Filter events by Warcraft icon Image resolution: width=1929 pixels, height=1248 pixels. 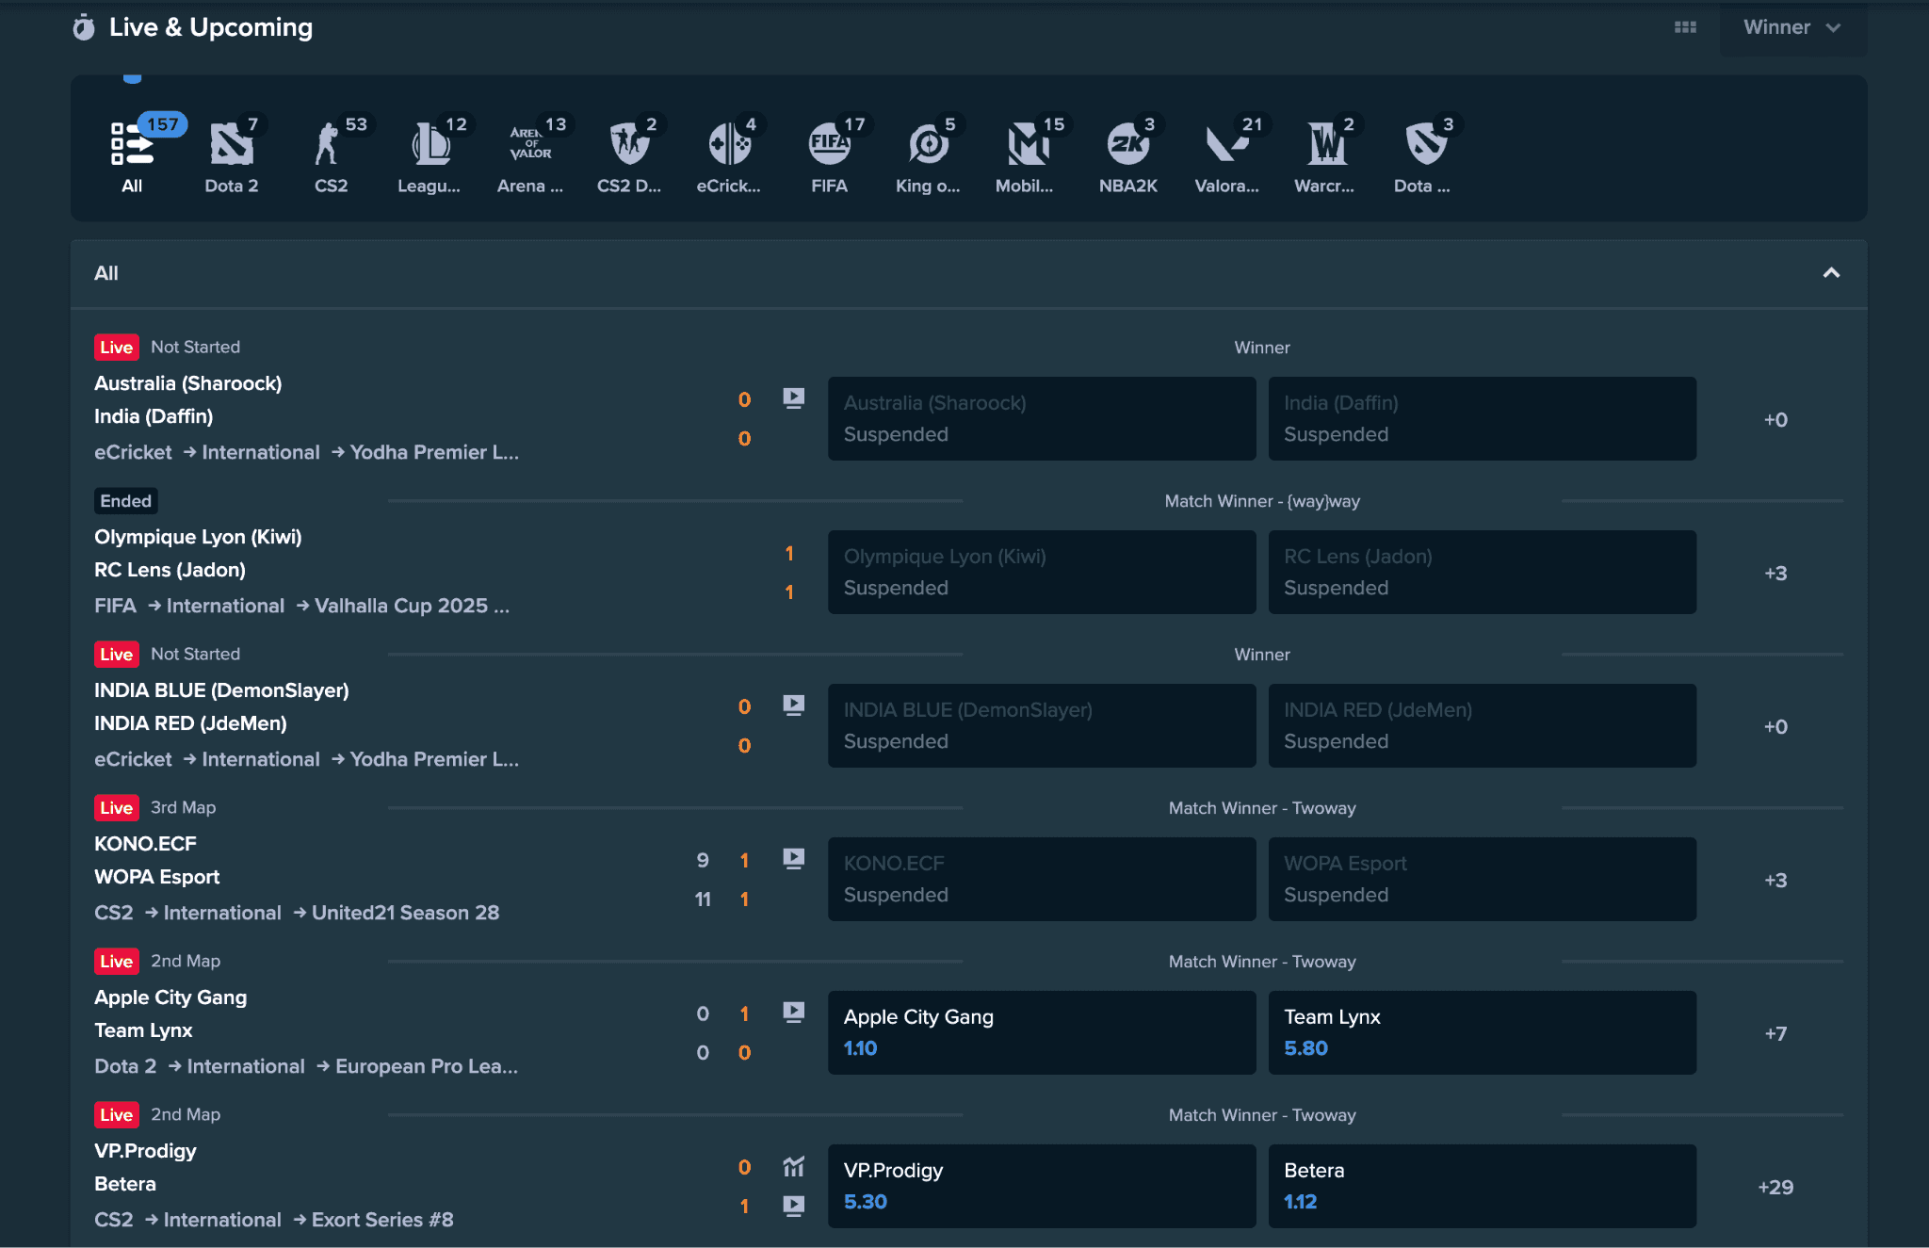(x=1326, y=146)
